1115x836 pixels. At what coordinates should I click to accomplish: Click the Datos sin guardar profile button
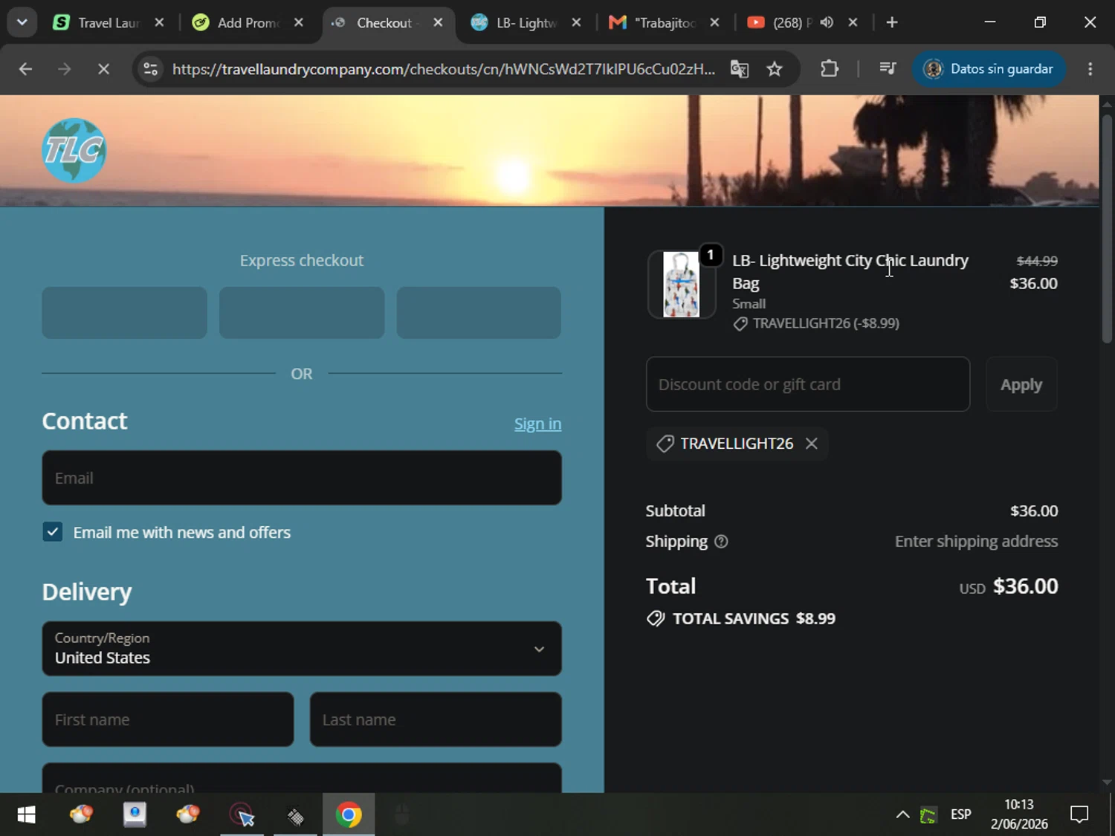tap(989, 69)
